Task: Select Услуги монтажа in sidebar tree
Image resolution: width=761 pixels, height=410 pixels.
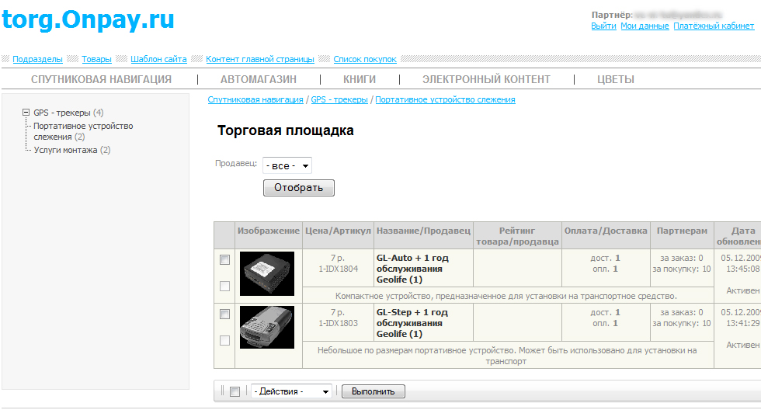Action: (x=65, y=150)
